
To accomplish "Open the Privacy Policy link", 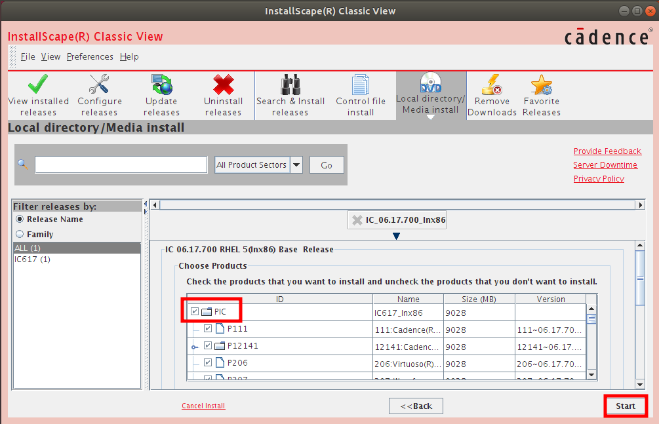I will [599, 179].
